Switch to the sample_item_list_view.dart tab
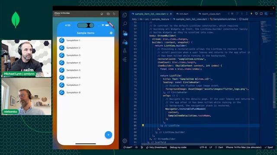 tap(151, 14)
